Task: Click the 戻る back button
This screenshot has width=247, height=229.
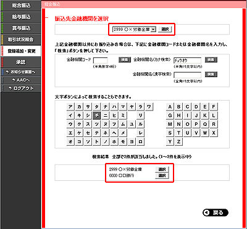Action: coord(216,213)
